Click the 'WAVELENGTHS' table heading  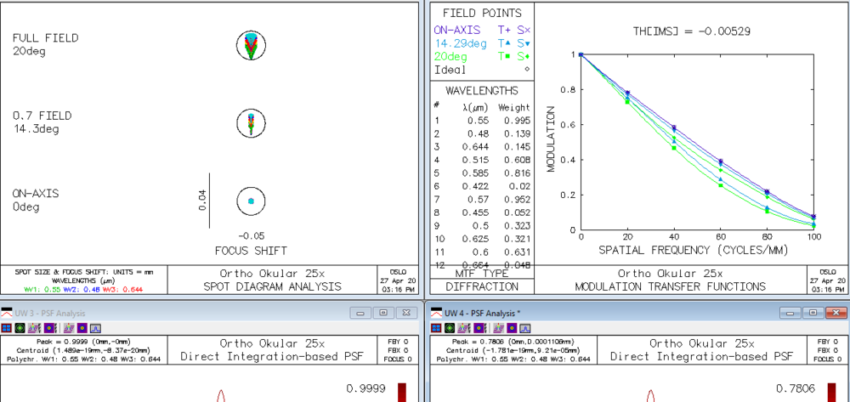pyautogui.click(x=482, y=90)
